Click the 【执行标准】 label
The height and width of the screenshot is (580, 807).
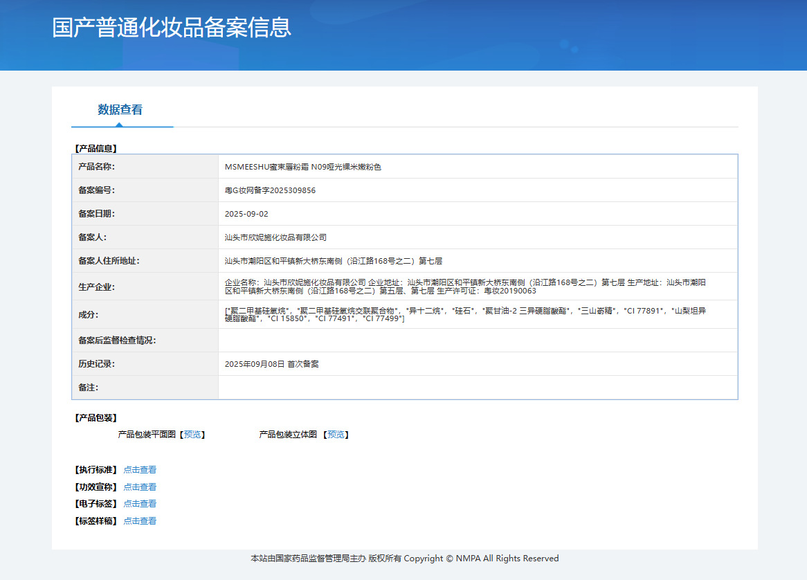tap(96, 470)
